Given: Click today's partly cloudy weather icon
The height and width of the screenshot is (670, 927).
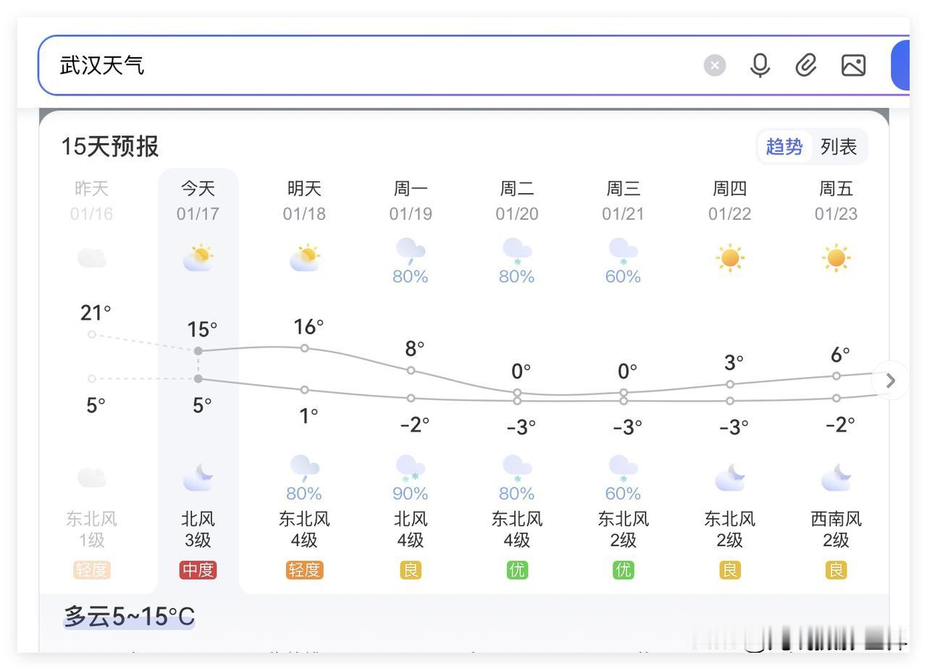Looking at the screenshot, I should click(x=198, y=257).
